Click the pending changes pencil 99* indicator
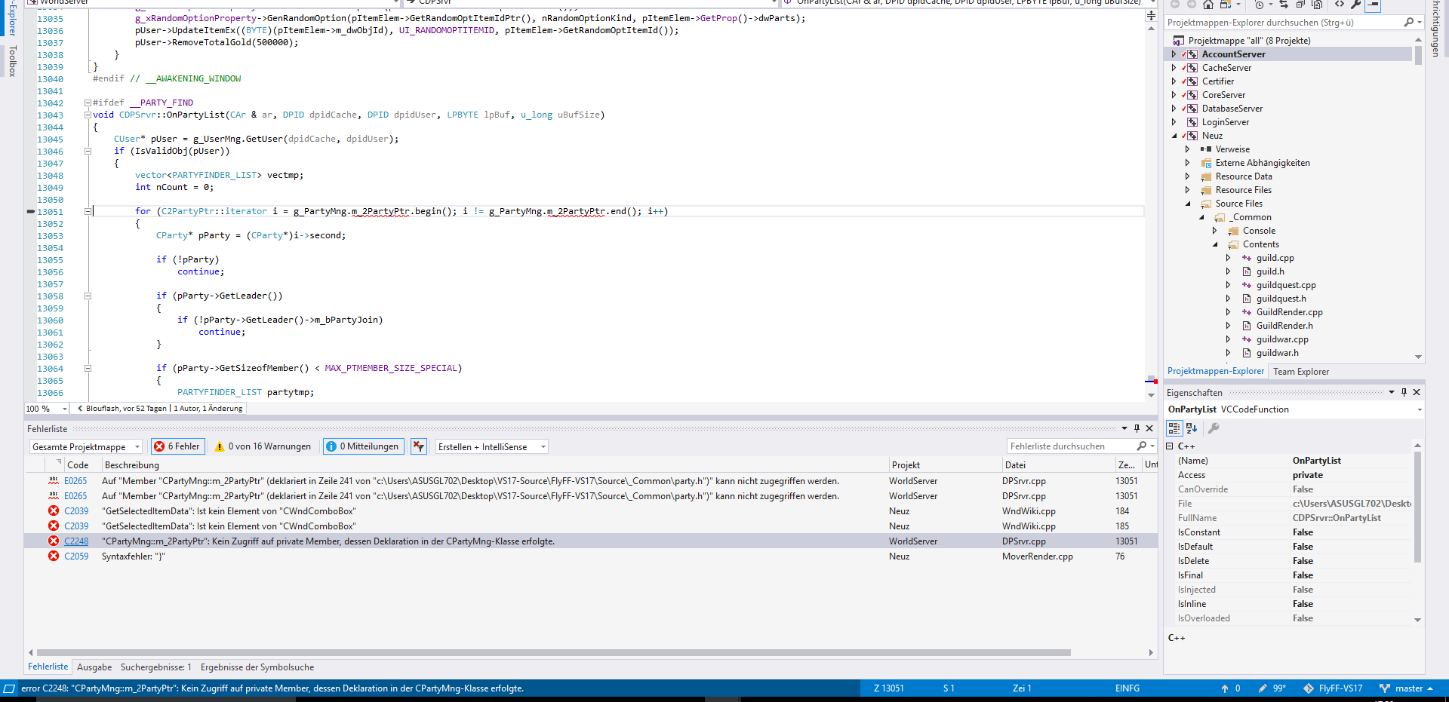This screenshot has height=702, width=1449. pyautogui.click(x=1272, y=688)
